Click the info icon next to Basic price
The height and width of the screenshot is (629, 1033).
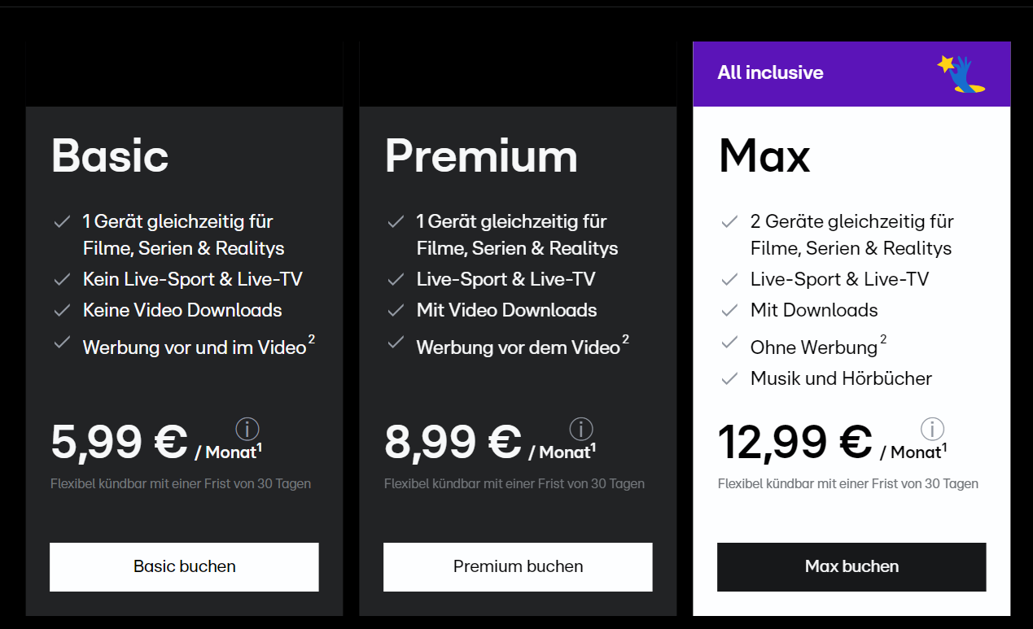[247, 429]
